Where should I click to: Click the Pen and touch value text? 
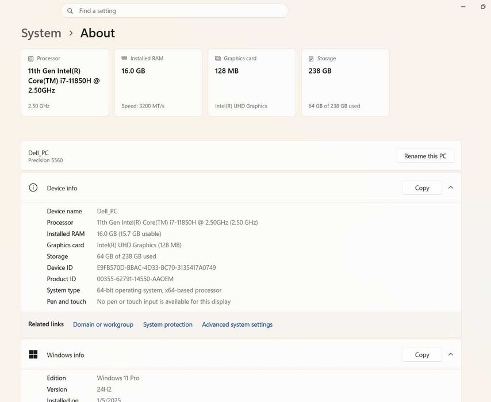tap(164, 301)
